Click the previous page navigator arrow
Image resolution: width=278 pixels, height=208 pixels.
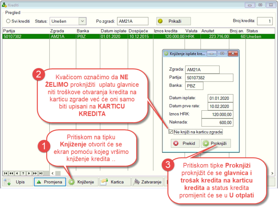point(11,173)
